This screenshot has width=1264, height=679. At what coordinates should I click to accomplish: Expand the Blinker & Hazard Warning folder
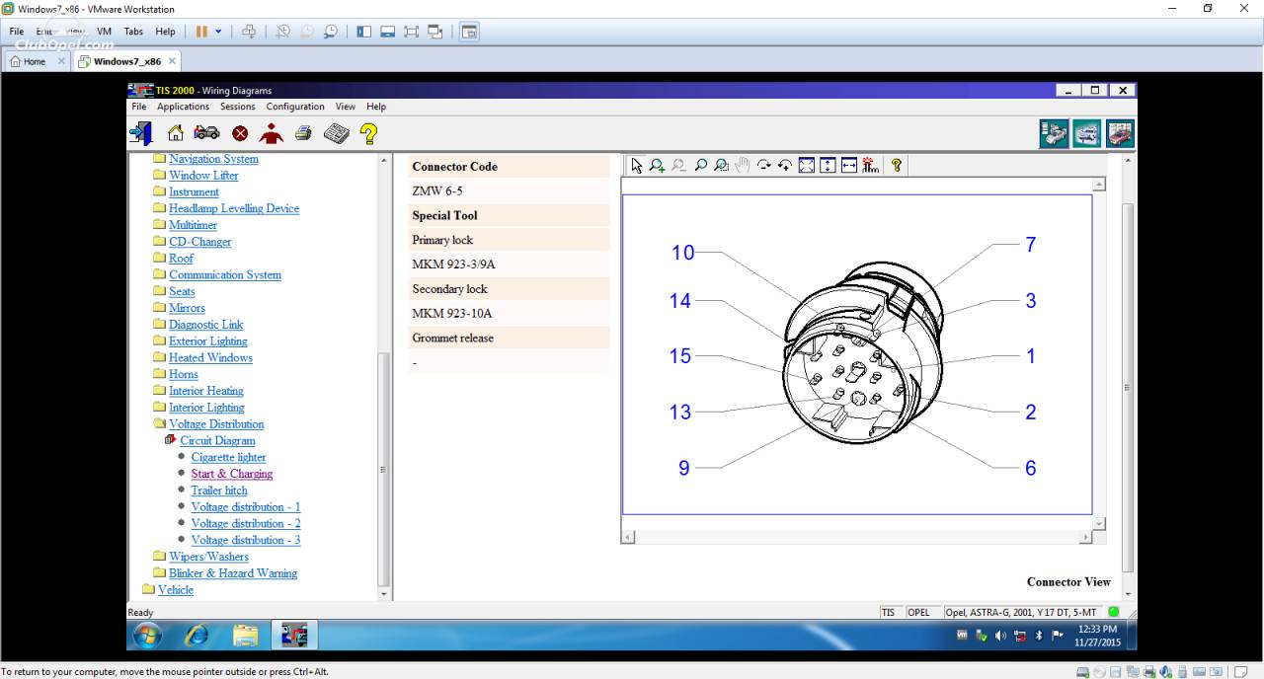[160, 573]
